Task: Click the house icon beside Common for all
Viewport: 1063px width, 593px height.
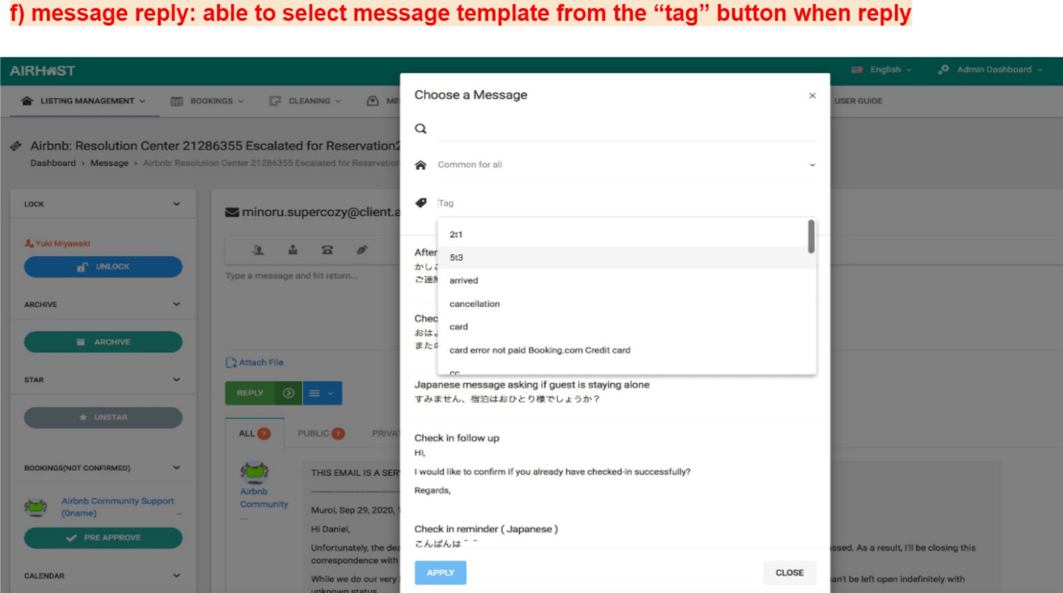Action: [420, 165]
